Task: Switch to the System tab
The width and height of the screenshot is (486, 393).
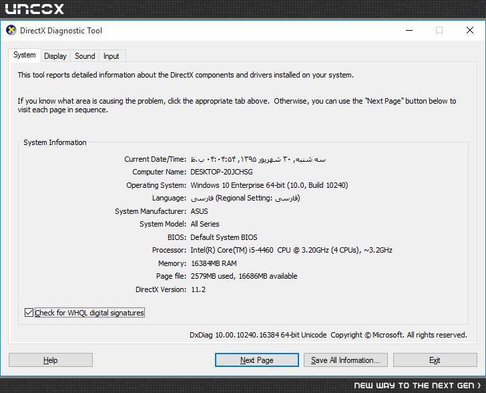Action: coord(25,55)
